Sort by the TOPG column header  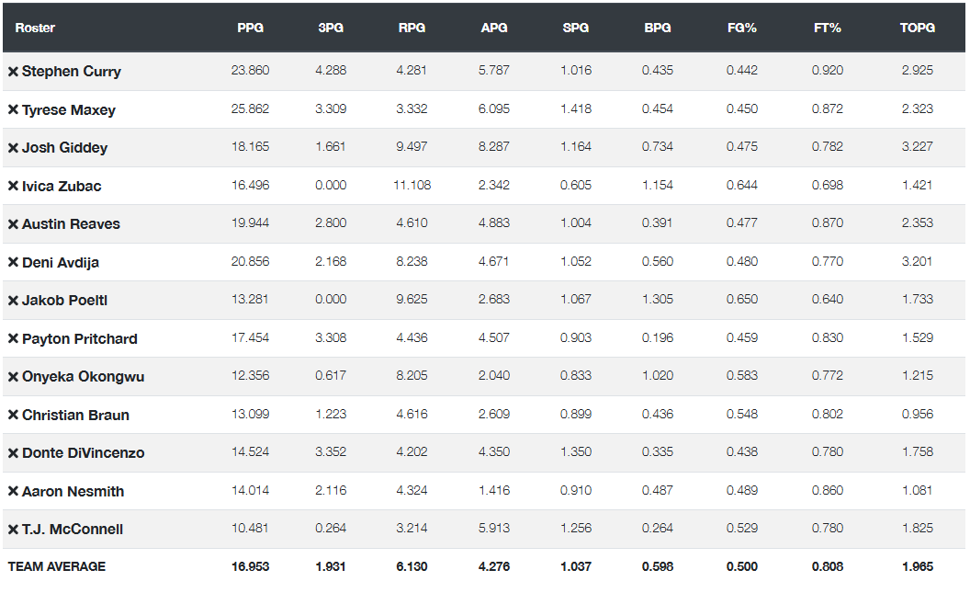click(x=918, y=28)
